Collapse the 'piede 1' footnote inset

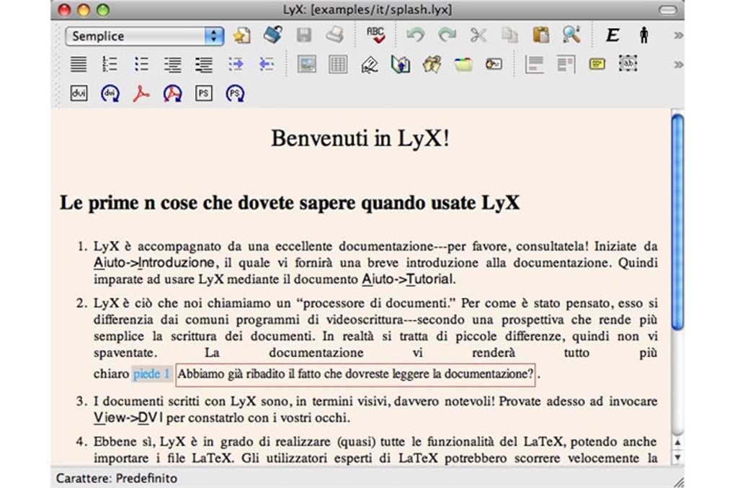point(152,374)
